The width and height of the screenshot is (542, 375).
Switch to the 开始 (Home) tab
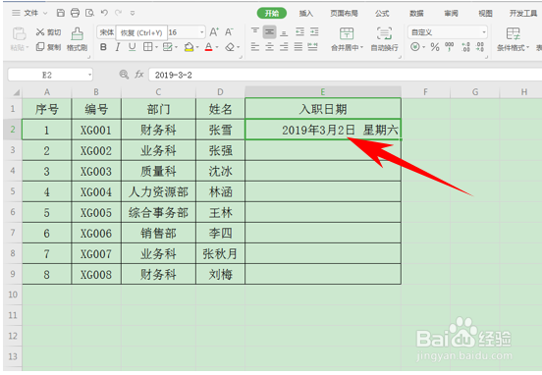tap(272, 13)
